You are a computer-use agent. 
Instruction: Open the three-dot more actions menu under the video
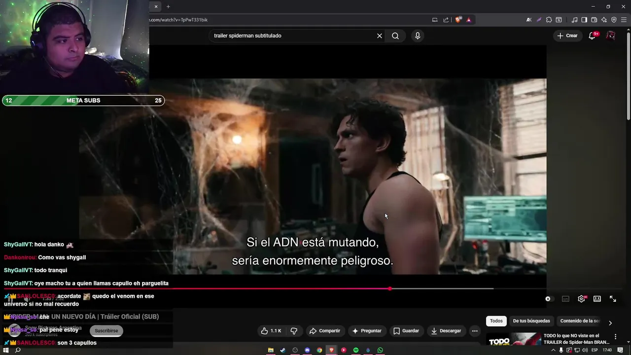point(475,331)
